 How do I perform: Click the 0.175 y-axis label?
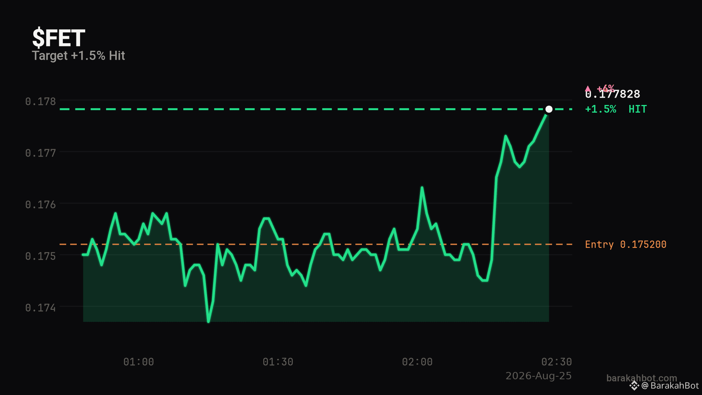pyautogui.click(x=41, y=256)
